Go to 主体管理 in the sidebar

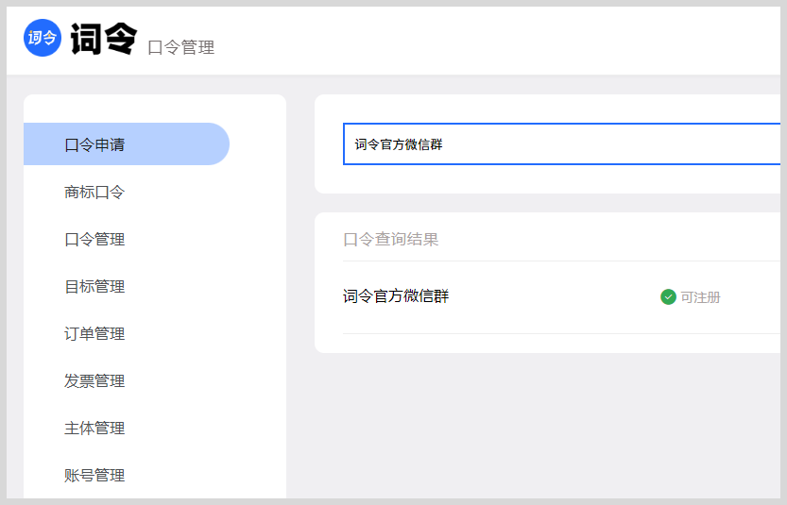click(x=94, y=428)
